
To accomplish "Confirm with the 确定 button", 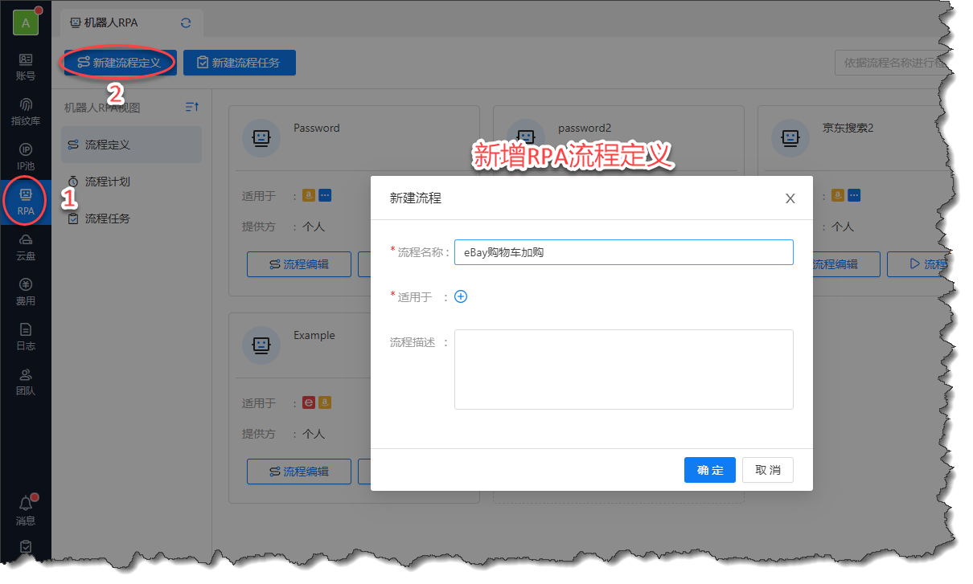I will (710, 470).
